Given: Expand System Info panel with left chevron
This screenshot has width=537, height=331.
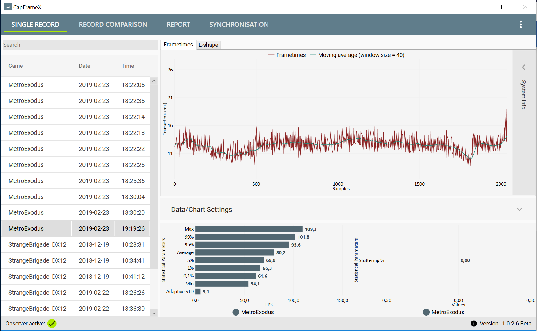Looking at the screenshot, I should (x=523, y=67).
